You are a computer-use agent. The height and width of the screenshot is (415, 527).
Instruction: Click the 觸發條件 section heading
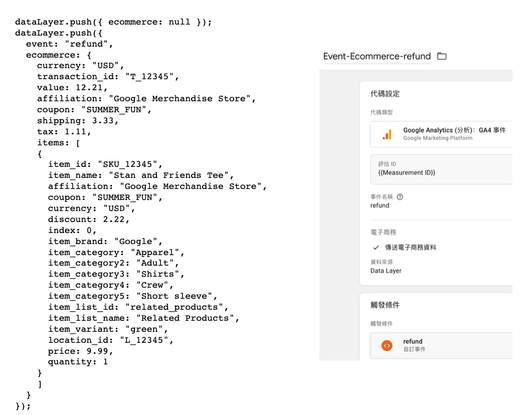point(385,305)
